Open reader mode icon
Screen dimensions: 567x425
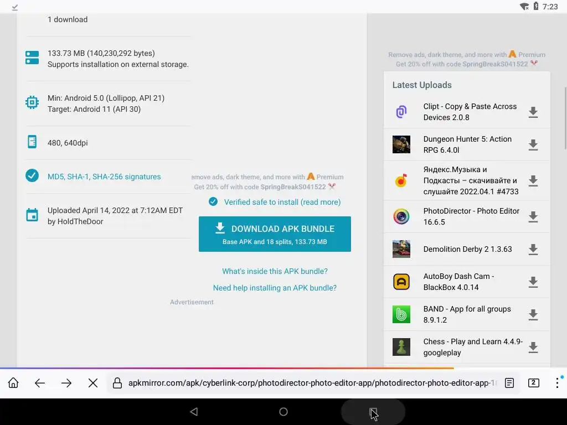[x=509, y=383]
